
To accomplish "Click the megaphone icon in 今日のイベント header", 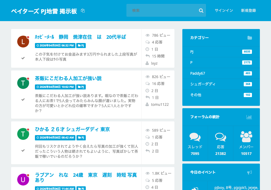I will pos(250,172).
